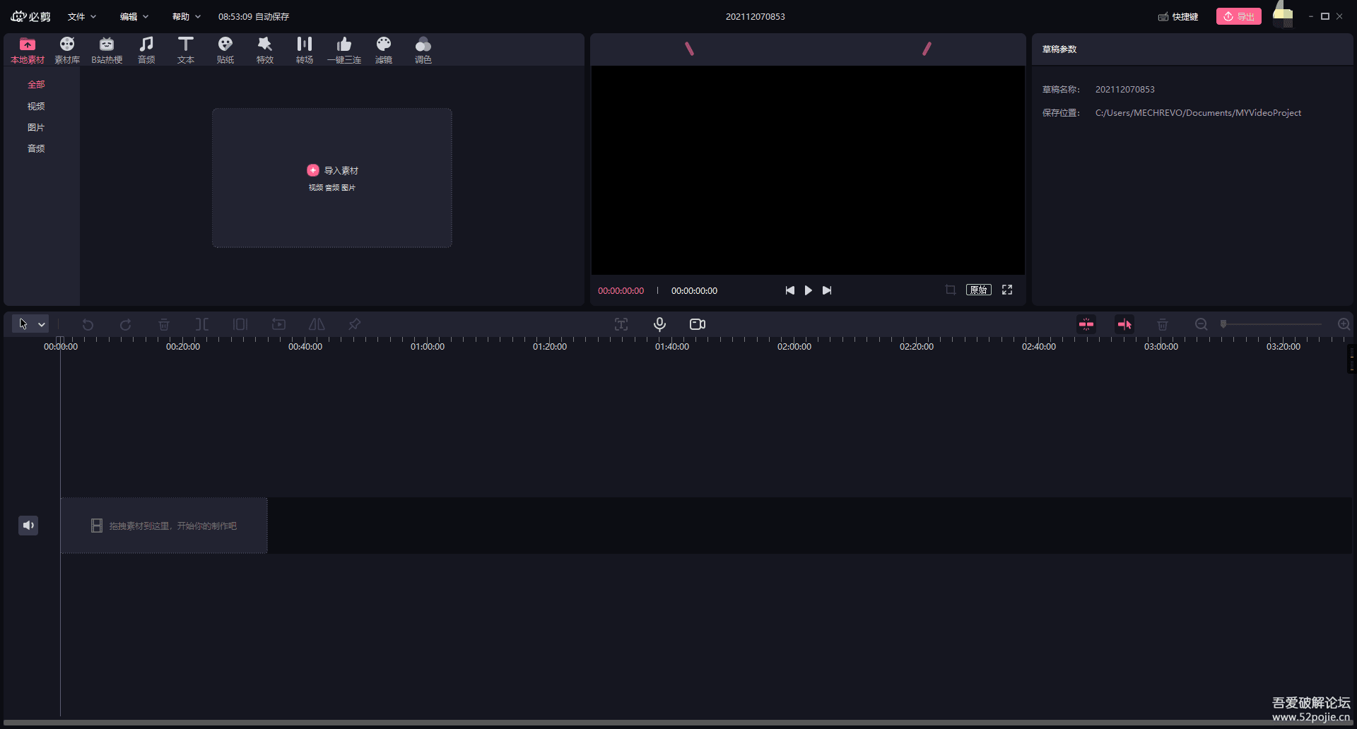Screen dimensions: 1357x729
Task: Open the 特效 effects panel
Action: tap(264, 50)
